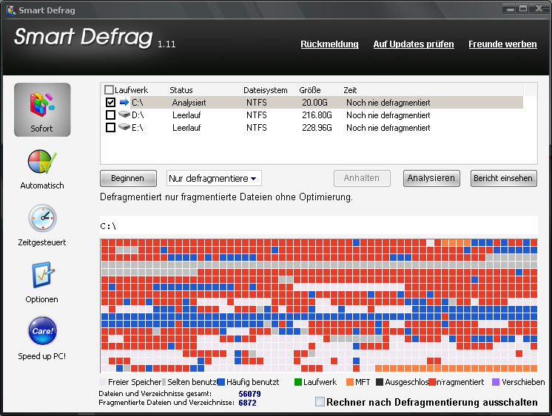This screenshot has height=416, width=552.
Task: Open Freunde werben link
Action: 502,44
